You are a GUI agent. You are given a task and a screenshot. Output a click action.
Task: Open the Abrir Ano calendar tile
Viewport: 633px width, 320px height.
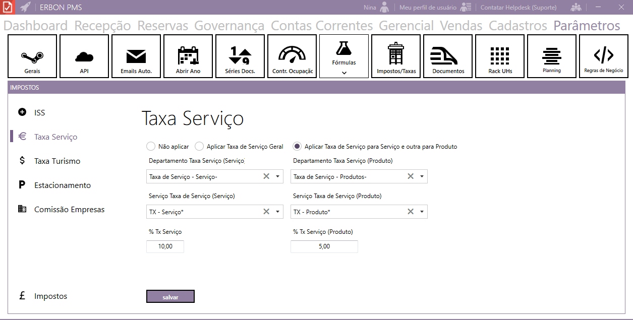[188, 55]
